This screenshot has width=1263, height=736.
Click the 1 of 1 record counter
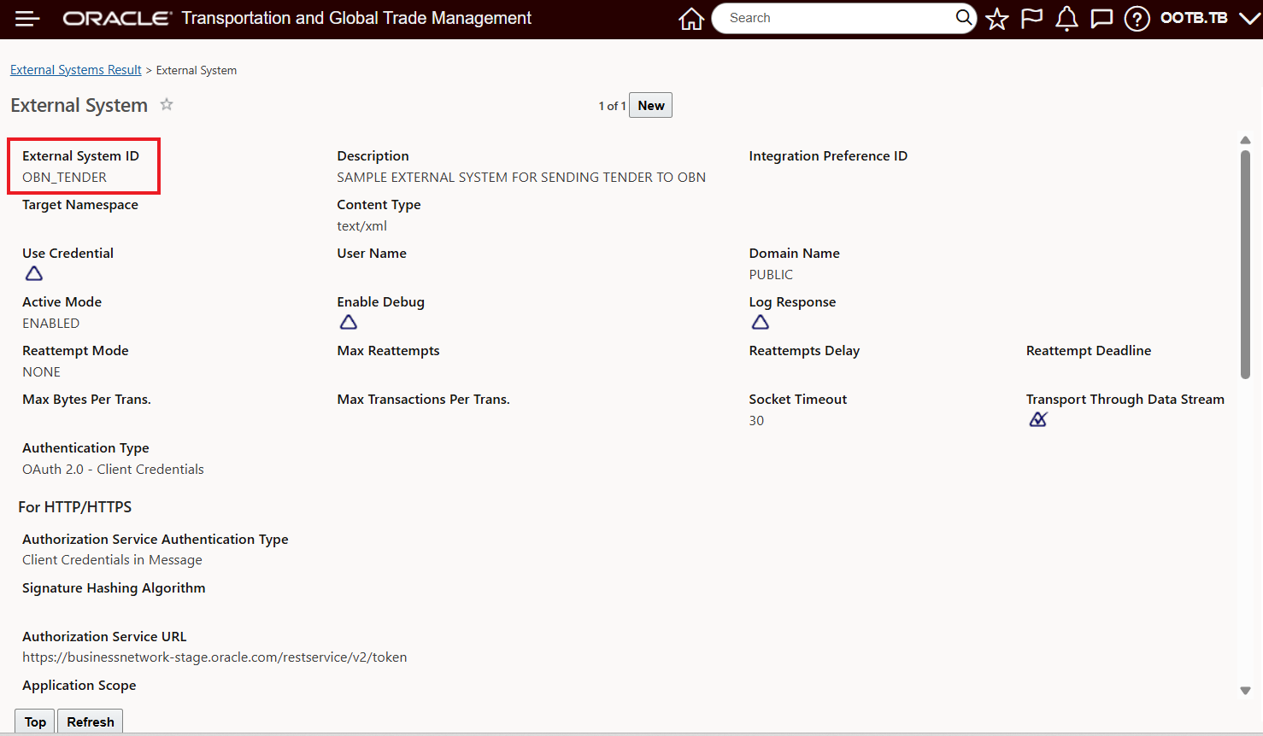pos(612,106)
